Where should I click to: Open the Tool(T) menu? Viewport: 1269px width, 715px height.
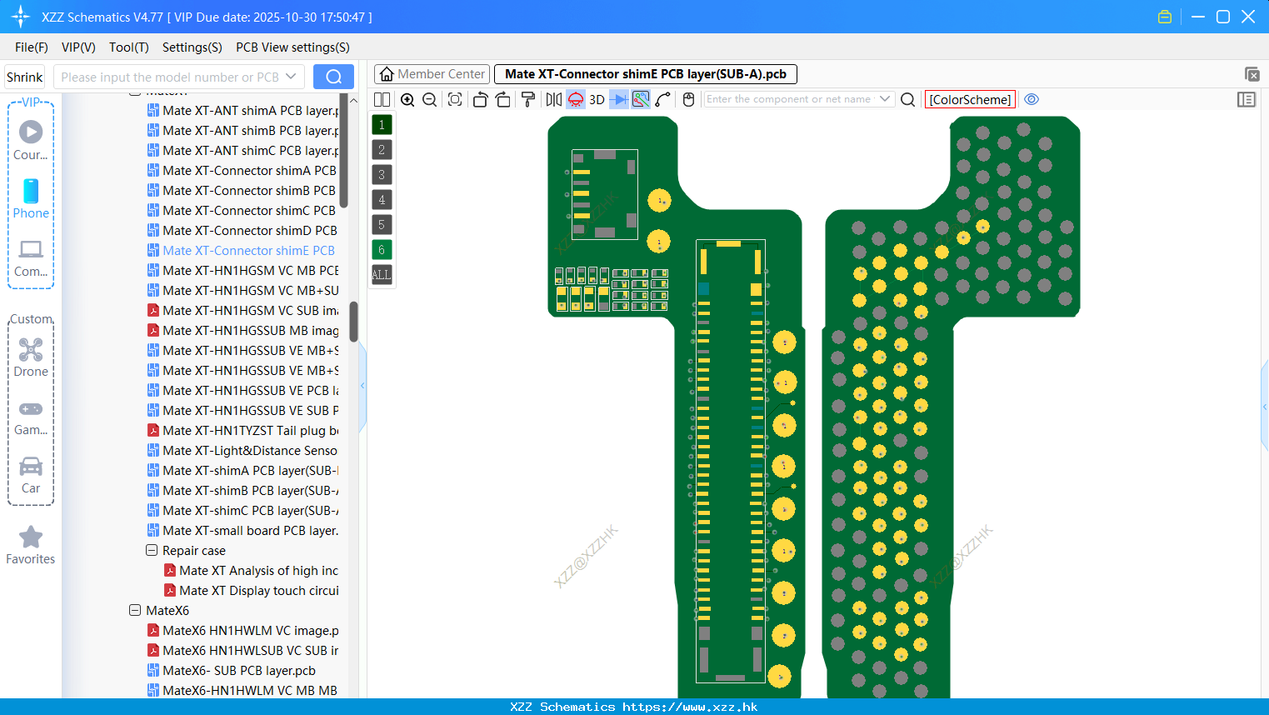click(x=129, y=47)
